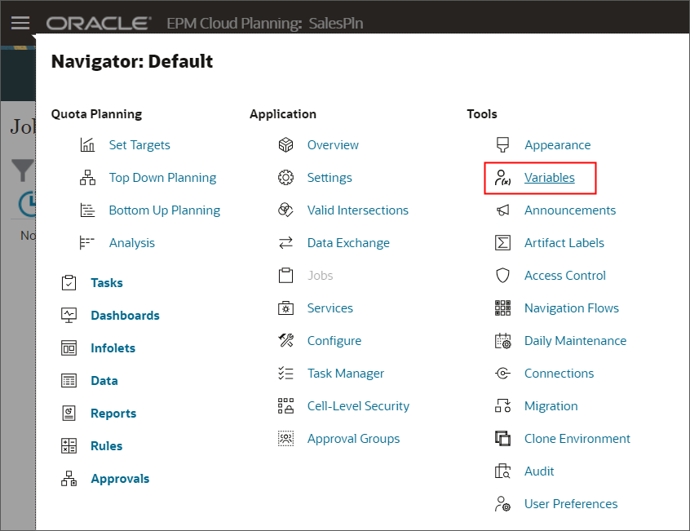This screenshot has width=690, height=531.
Task: Open the Migration tool
Action: [x=551, y=405]
